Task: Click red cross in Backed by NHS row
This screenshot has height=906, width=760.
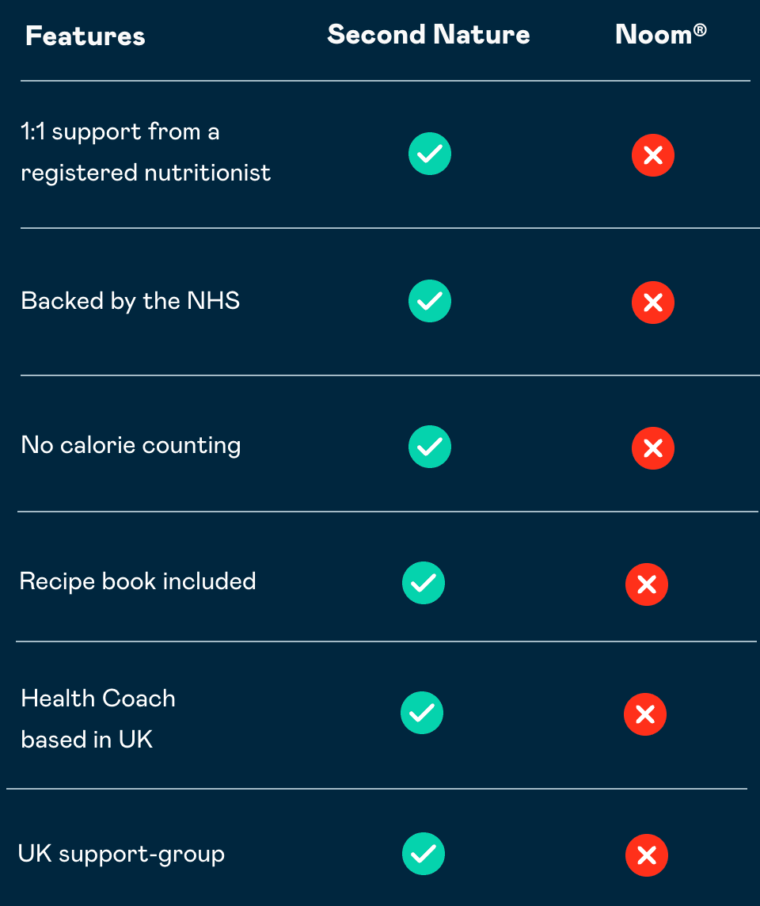Action: click(653, 303)
